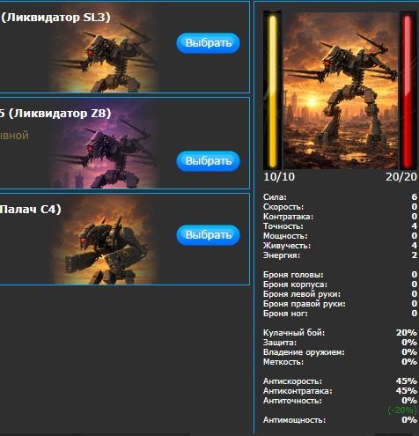Click the Живучесть value 4
This screenshot has width=419, height=436.
414,246
